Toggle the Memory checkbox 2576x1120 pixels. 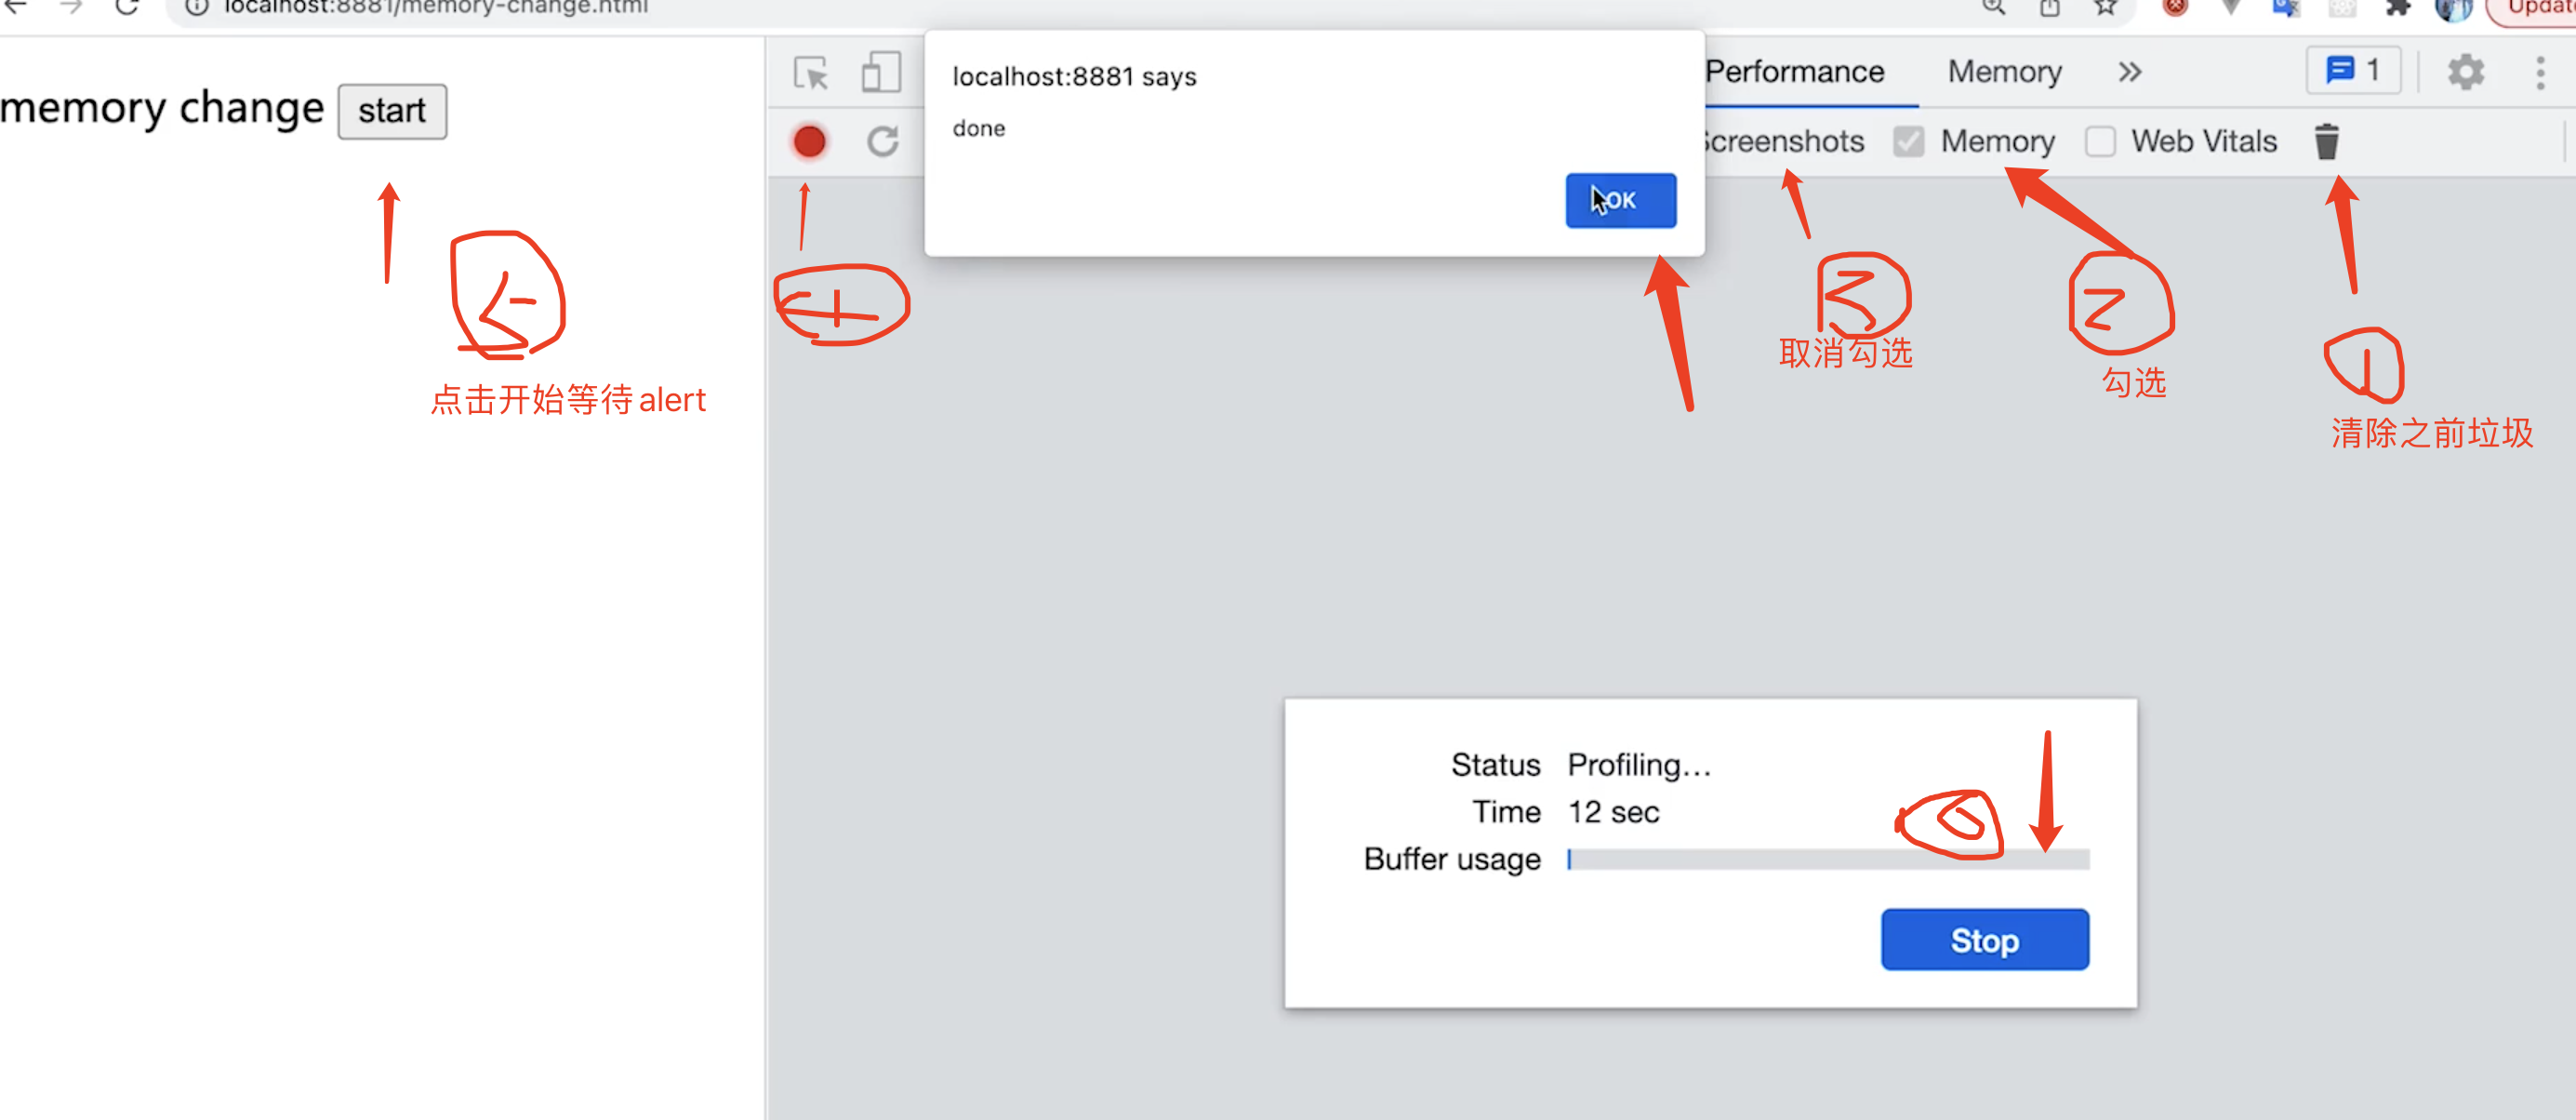[1909, 142]
